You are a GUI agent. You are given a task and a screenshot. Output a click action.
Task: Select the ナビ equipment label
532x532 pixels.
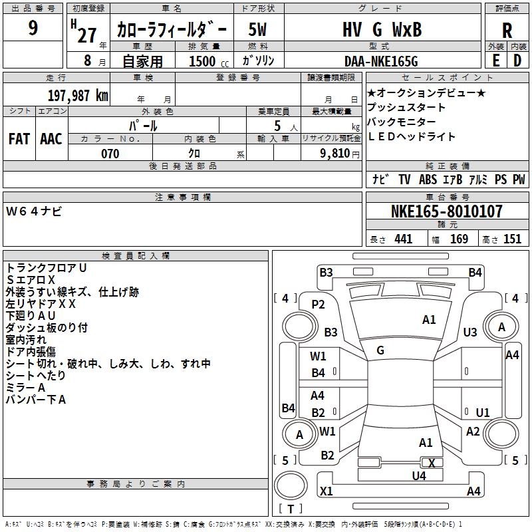[x=380, y=180]
